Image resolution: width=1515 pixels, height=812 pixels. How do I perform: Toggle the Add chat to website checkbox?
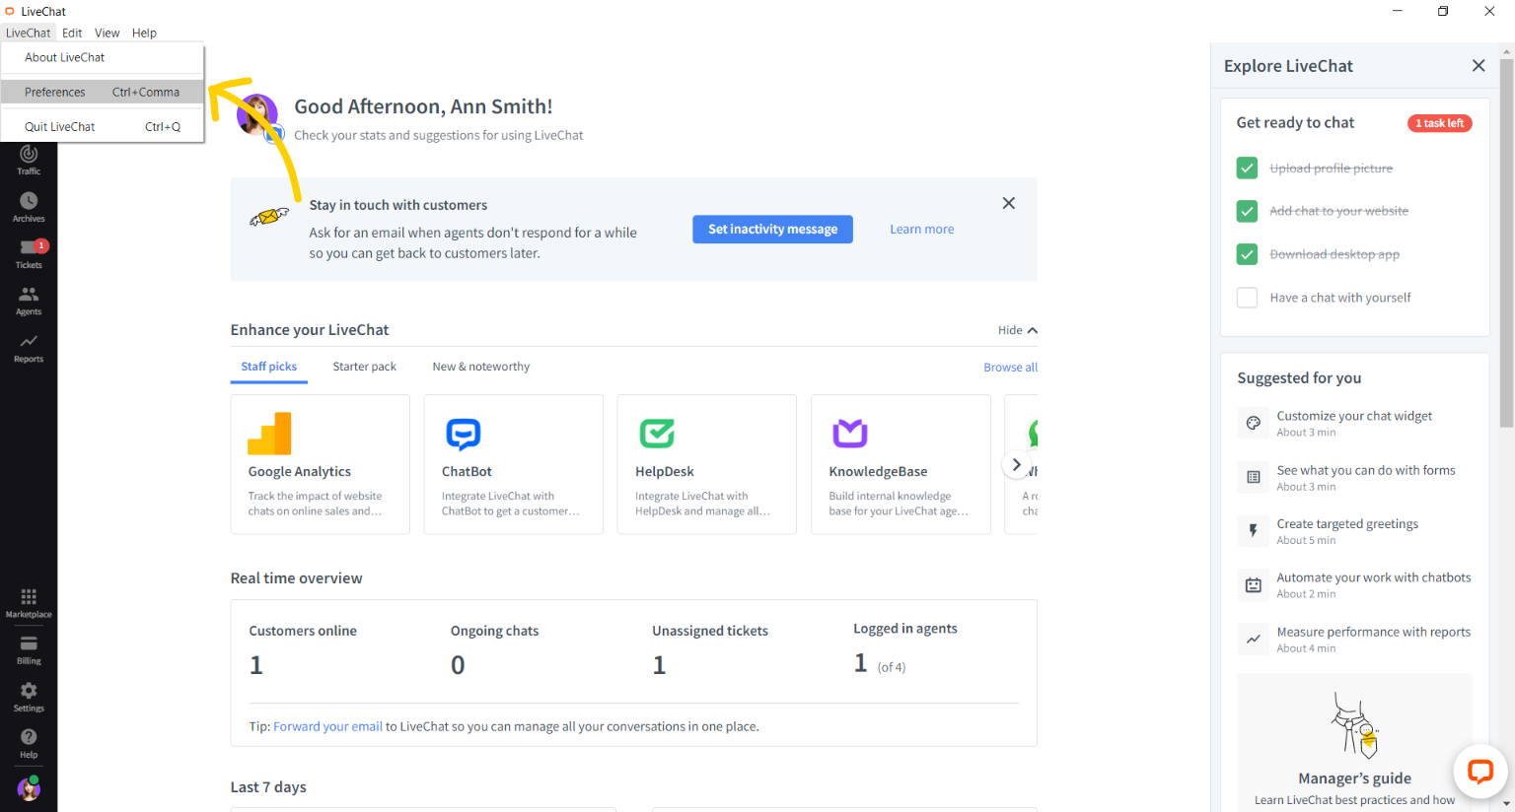click(1247, 211)
